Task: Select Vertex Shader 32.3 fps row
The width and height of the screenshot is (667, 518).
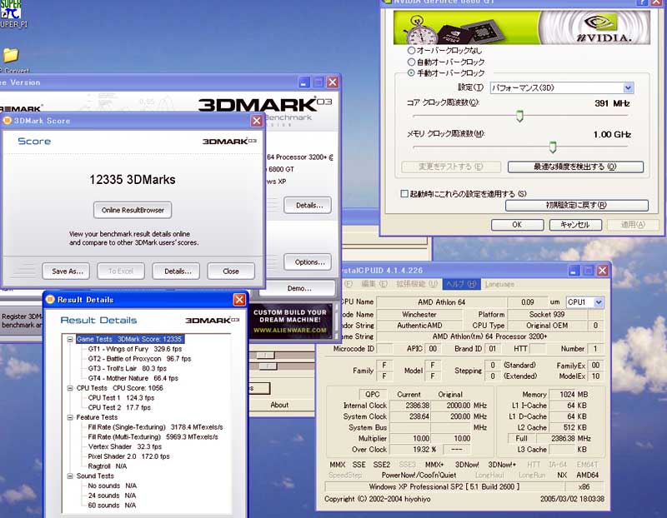Action: pos(125,446)
